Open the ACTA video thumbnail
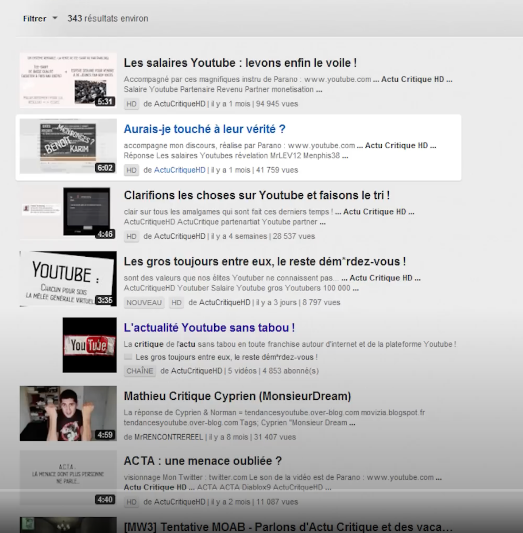This screenshot has height=533, width=523. [x=68, y=478]
